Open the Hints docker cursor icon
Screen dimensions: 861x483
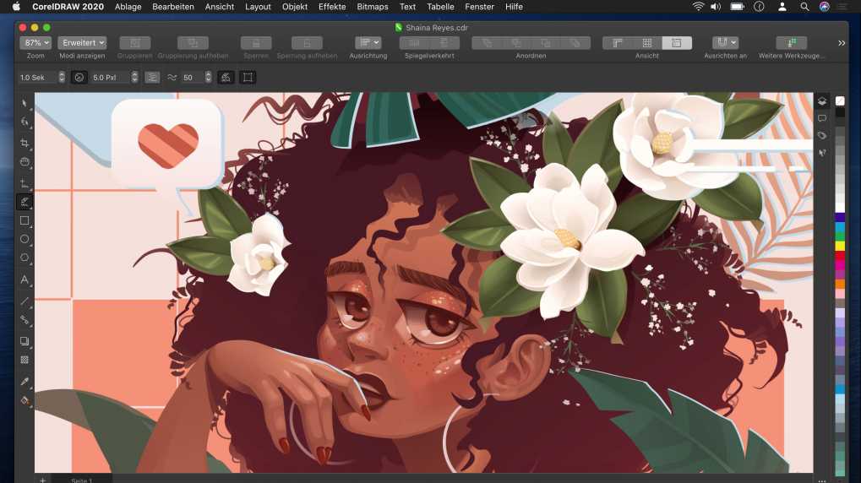[822, 153]
